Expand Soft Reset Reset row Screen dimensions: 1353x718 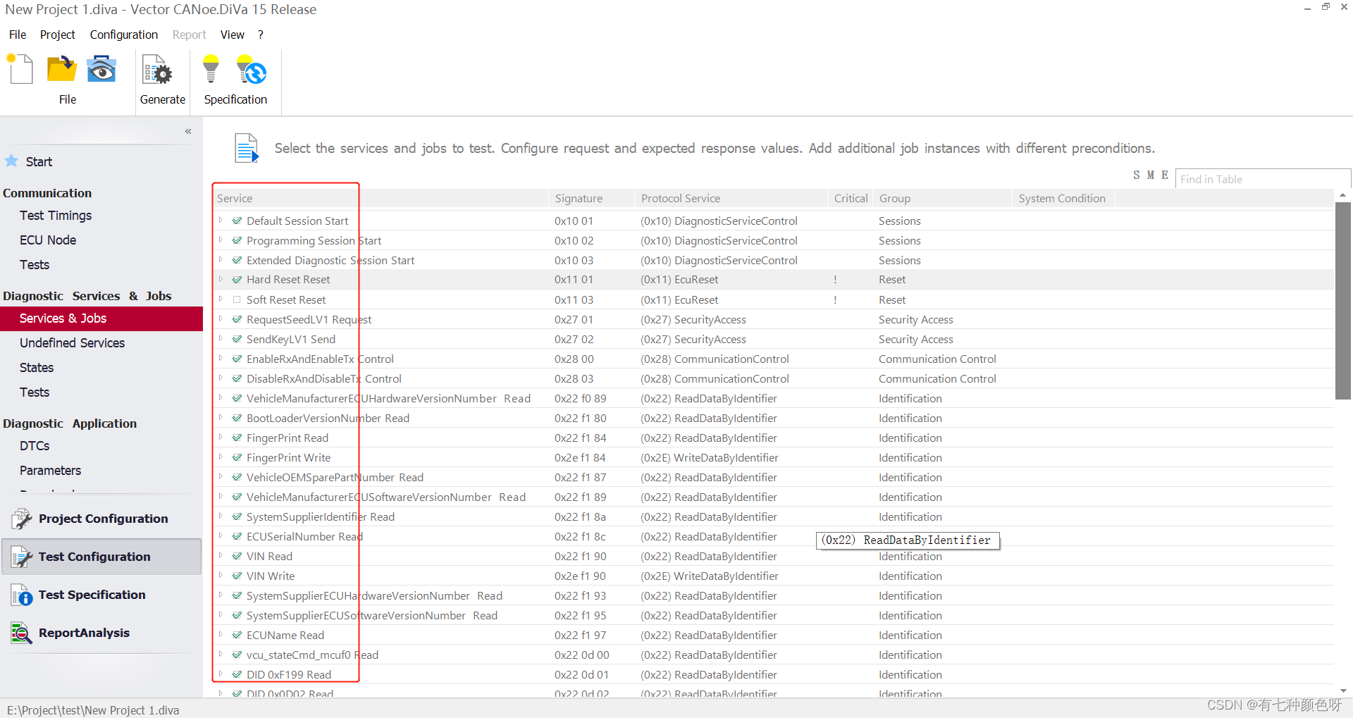(x=221, y=299)
